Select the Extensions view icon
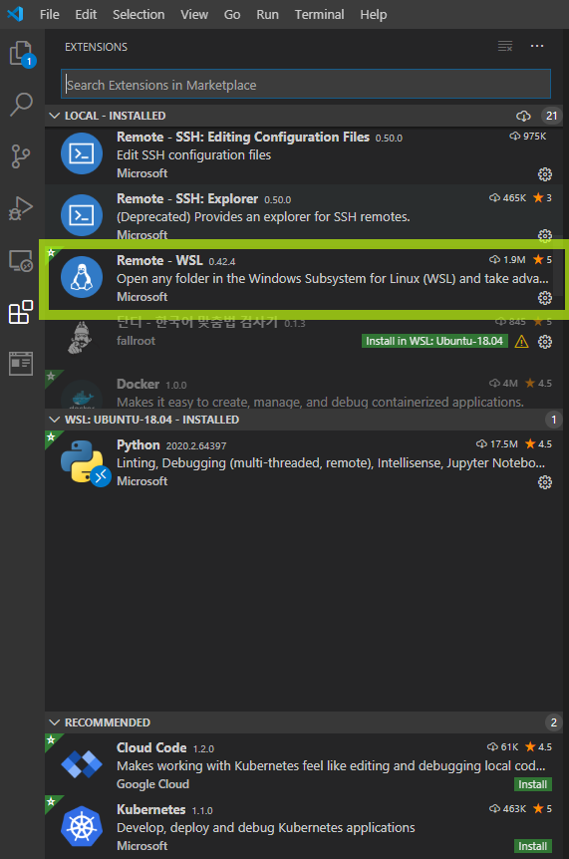Screen dimensions: 569x859 [21, 312]
